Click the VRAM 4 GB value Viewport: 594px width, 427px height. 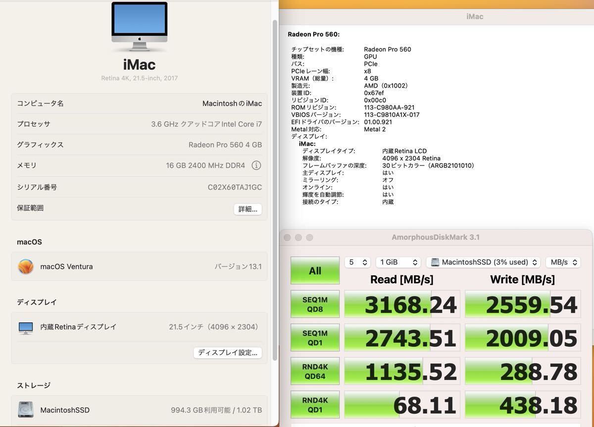[x=371, y=78]
